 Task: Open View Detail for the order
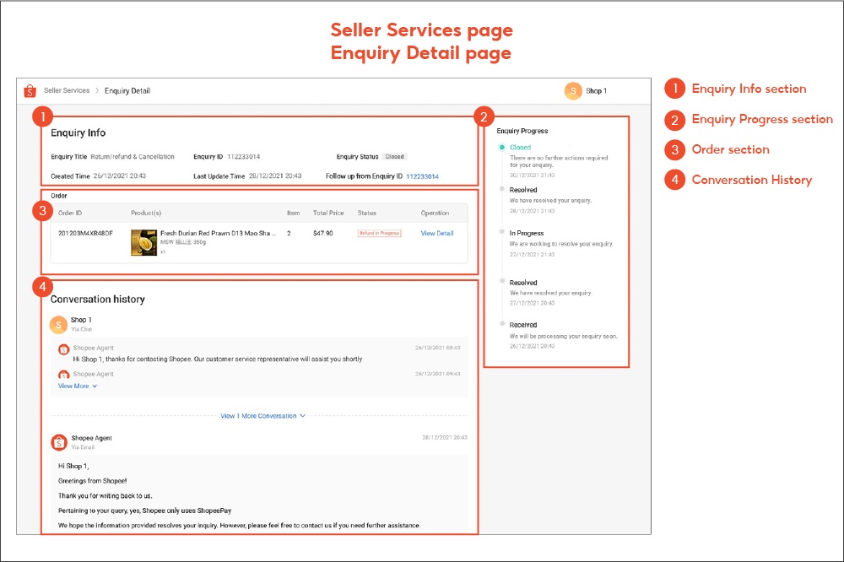coord(437,233)
